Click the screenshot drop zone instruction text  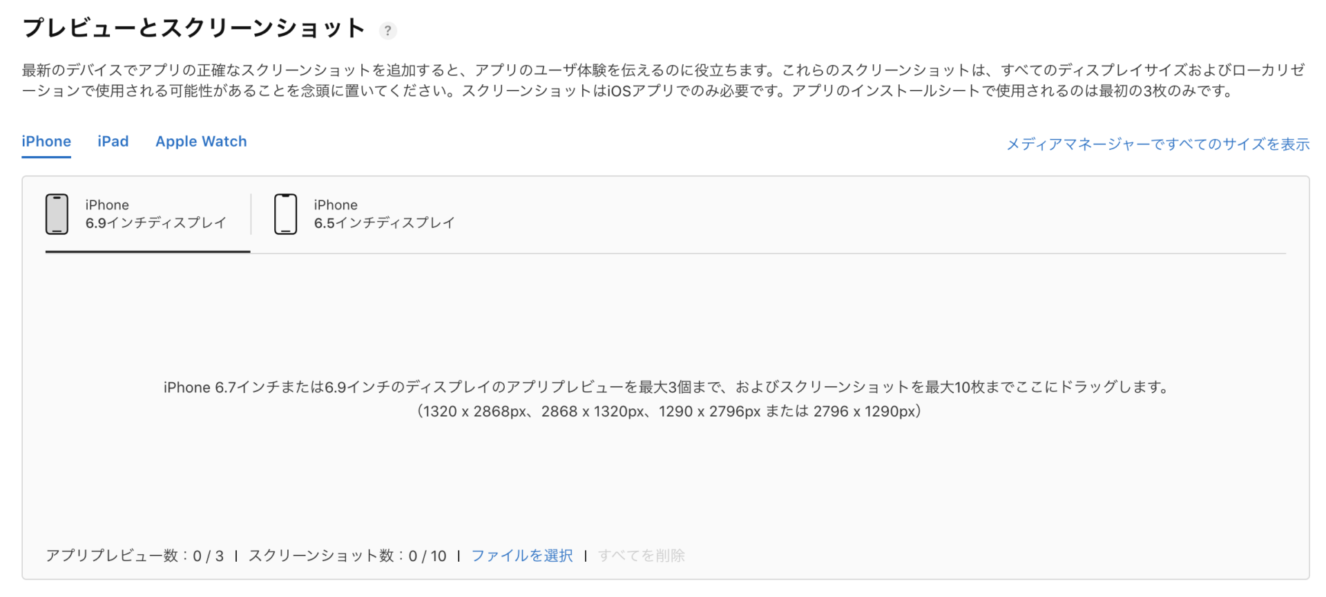pyautogui.click(x=668, y=387)
